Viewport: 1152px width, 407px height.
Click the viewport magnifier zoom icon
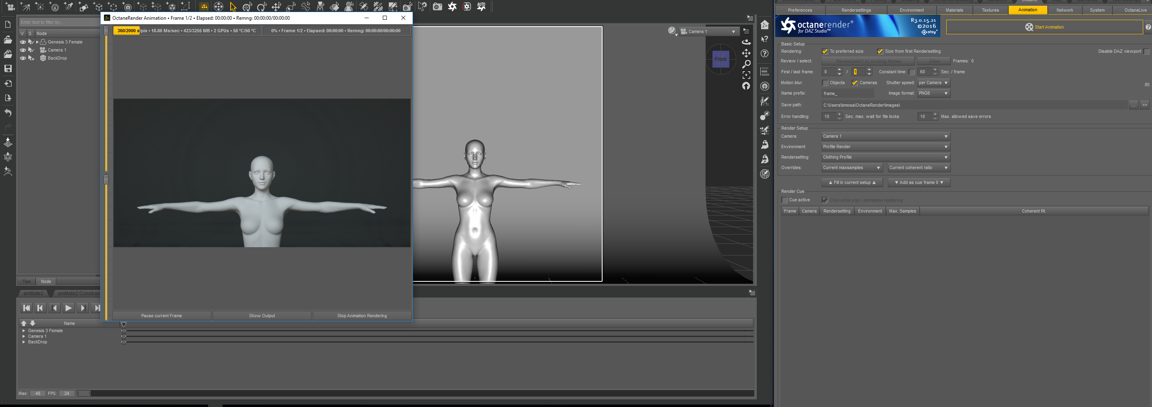746,64
